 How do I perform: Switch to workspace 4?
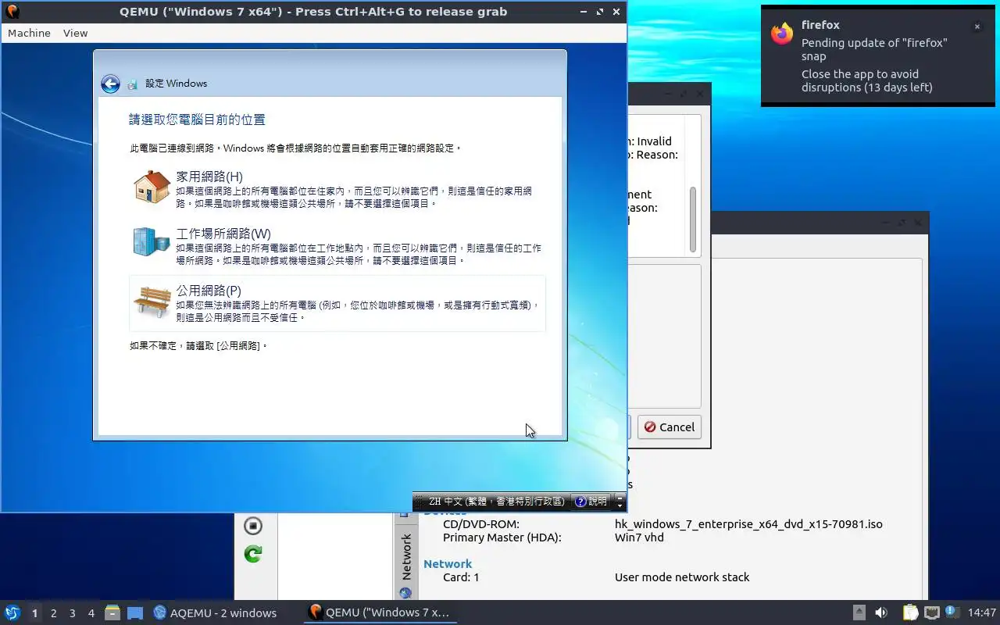tap(91, 613)
